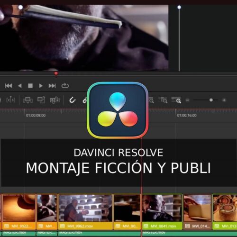Select the short MVI... clip after MVI_9922
Viewport: 237px width, 237px height.
47,212
